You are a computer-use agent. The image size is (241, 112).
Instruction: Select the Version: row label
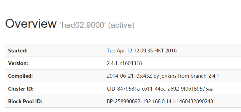coord(18,63)
